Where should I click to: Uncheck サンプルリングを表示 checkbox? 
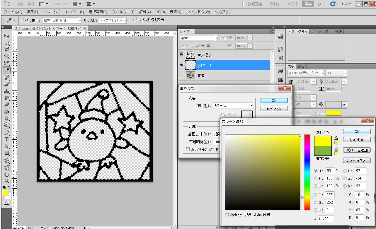tap(134, 20)
